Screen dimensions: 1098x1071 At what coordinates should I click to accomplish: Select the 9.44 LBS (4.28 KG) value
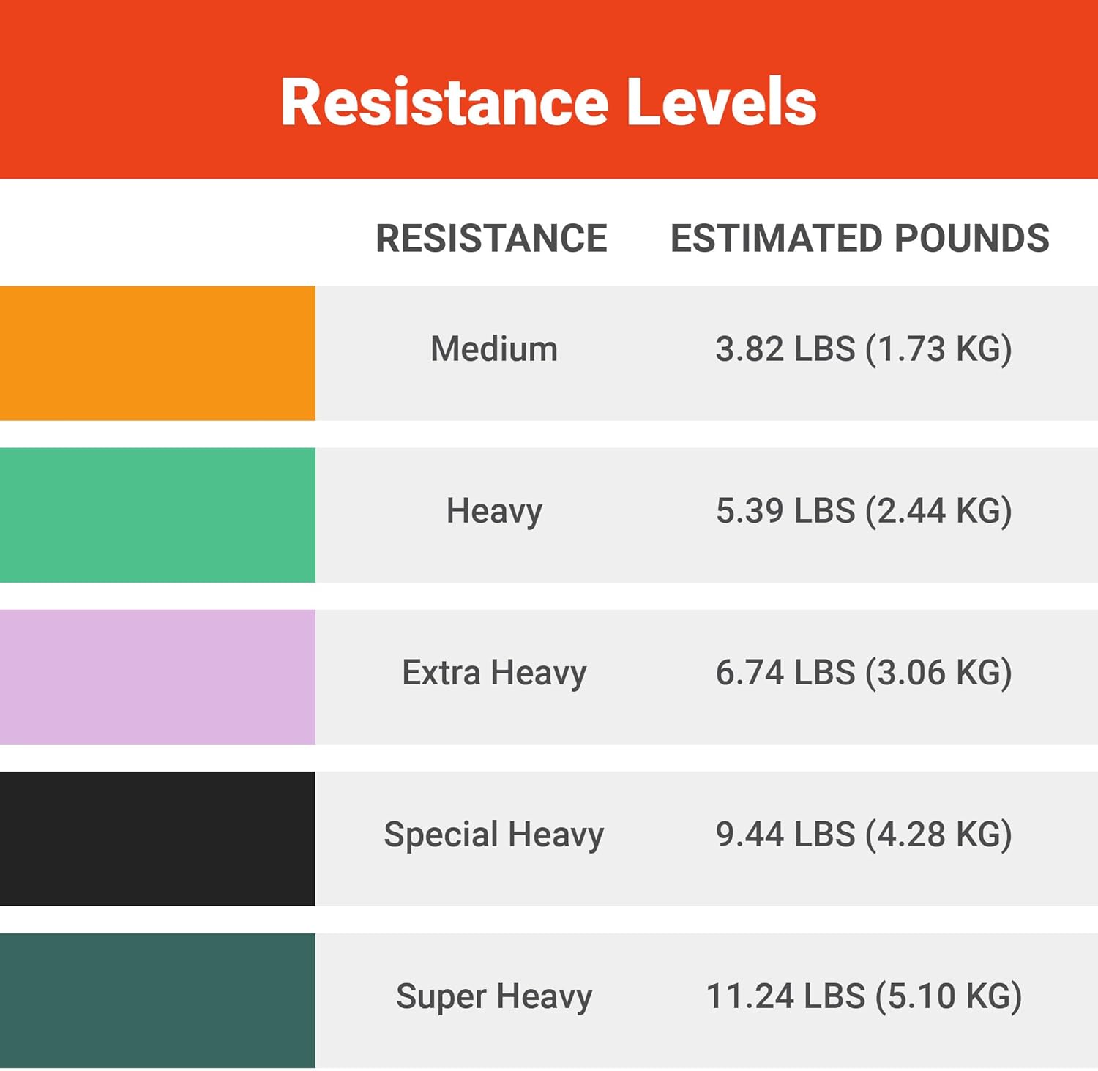click(864, 835)
